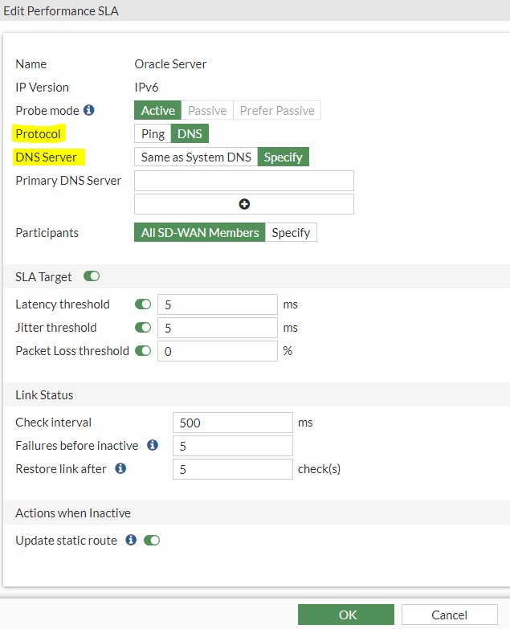Click the Cancel button

(x=449, y=615)
